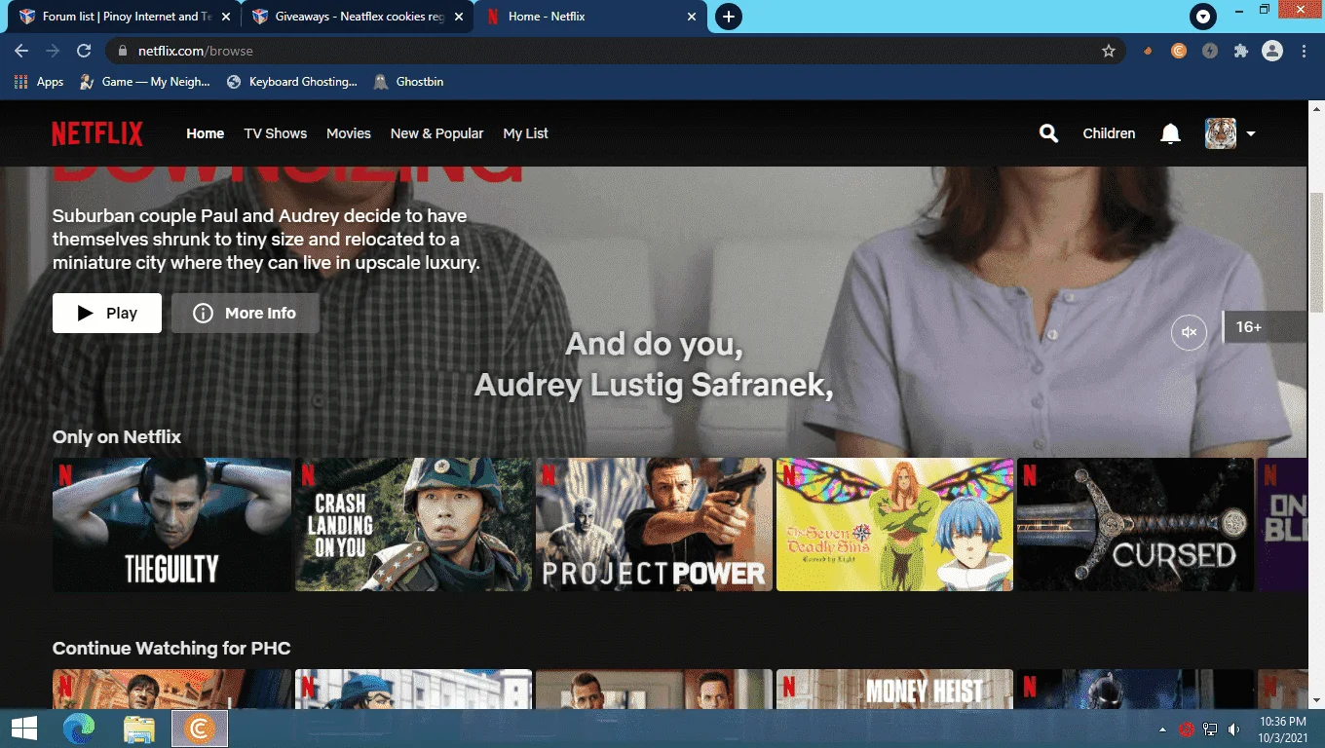Close the Home - Netflix tab
Viewport: 1325px width, 748px height.
click(693, 17)
